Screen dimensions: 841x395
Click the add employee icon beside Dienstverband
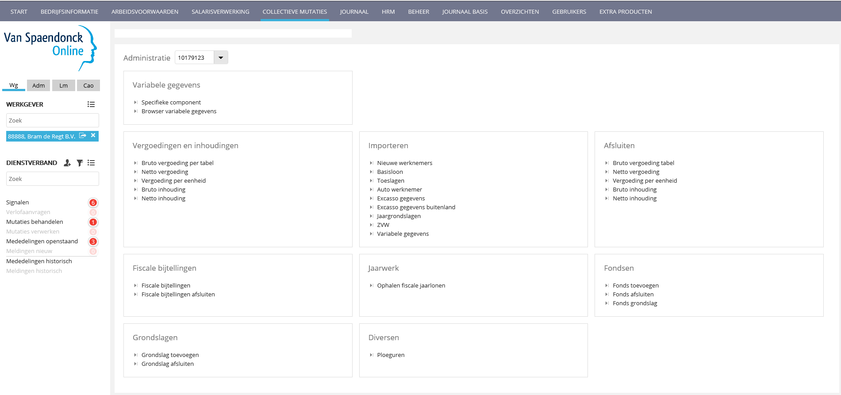(67, 163)
